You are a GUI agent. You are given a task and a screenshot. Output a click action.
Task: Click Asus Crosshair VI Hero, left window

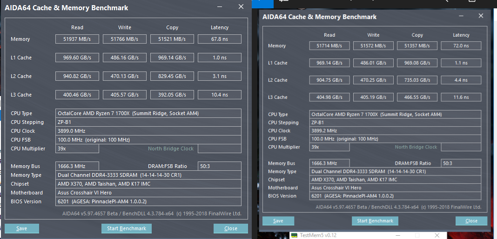coord(148,193)
